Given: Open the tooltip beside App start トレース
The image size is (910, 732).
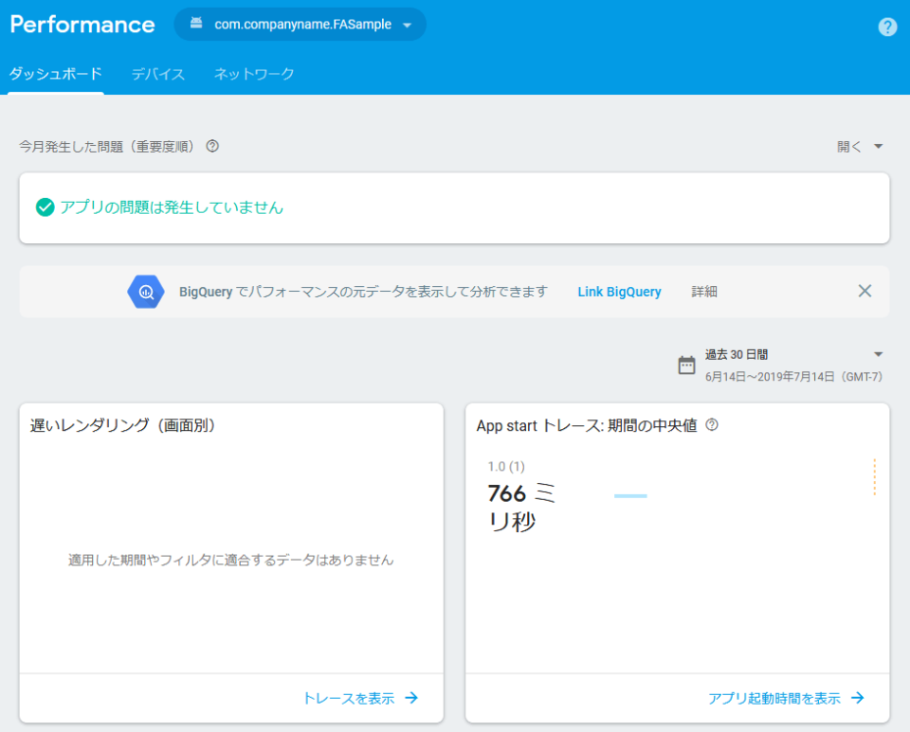Looking at the screenshot, I should 712,425.
